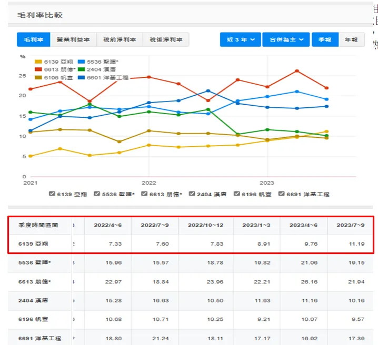Click the 2404 漢唐 table row label

tap(33, 300)
